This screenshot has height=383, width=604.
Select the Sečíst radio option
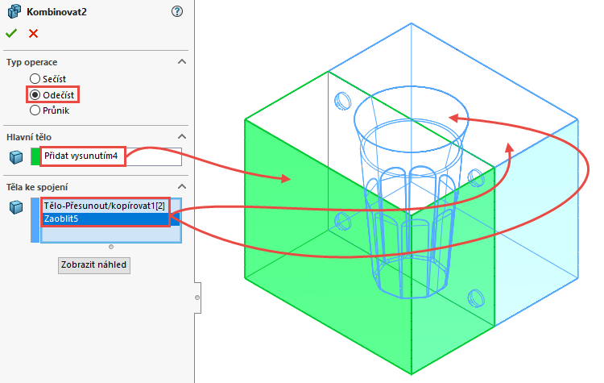[x=35, y=79]
